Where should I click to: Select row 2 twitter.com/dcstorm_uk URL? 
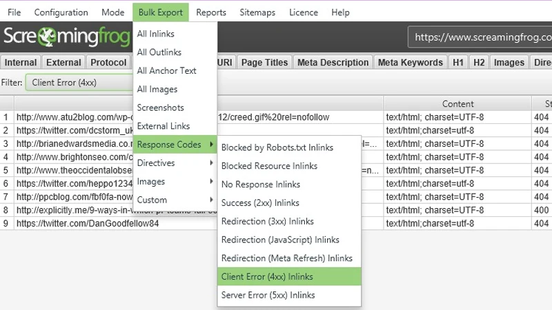click(75, 130)
